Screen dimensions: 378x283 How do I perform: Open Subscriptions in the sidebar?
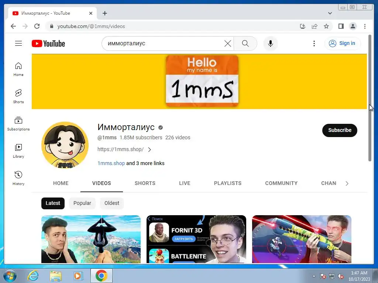[x=18, y=124]
